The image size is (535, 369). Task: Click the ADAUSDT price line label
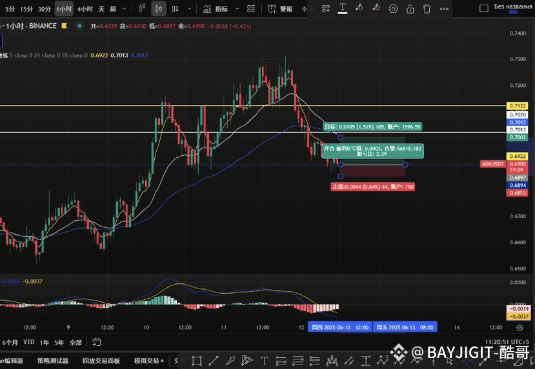(492, 164)
